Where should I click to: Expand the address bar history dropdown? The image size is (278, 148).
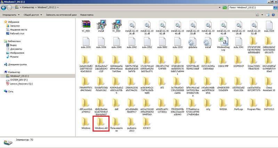(x=220, y=7)
